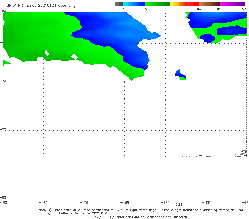Click the colorbar value label '34'
Screen dimensions: 249x219
169,9
